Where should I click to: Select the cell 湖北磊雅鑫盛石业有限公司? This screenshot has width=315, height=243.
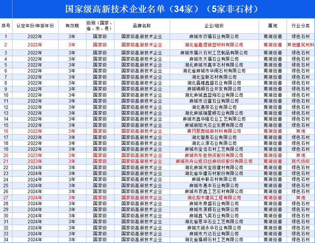pyautogui.click(x=214, y=83)
